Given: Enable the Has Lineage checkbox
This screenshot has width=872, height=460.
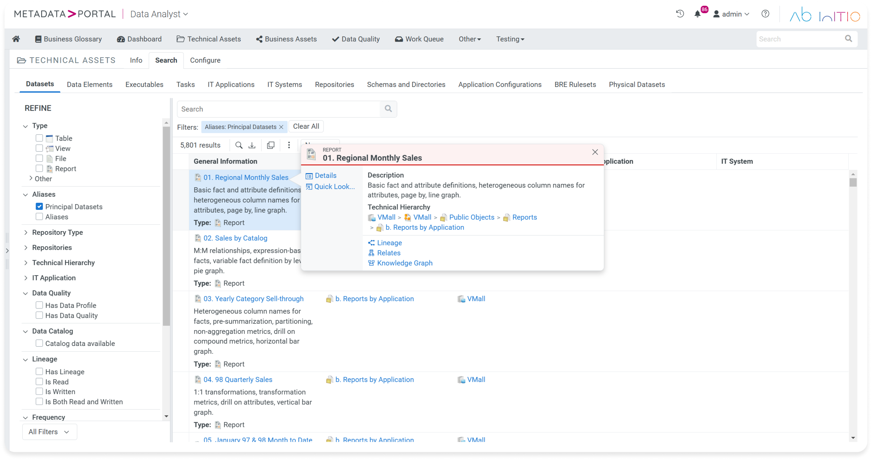Looking at the screenshot, I should [39, 371].
